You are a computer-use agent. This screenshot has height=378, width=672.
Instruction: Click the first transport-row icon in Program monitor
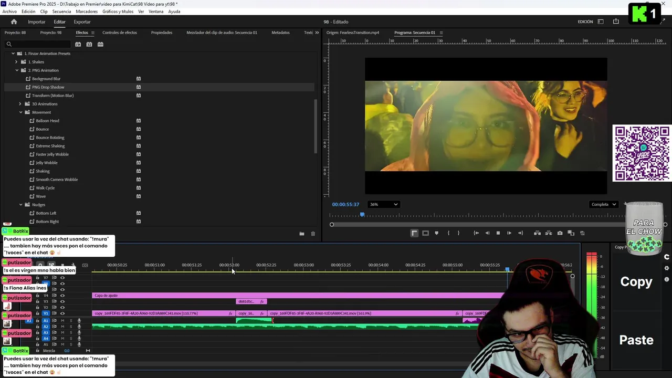click(x=414, y=233)
